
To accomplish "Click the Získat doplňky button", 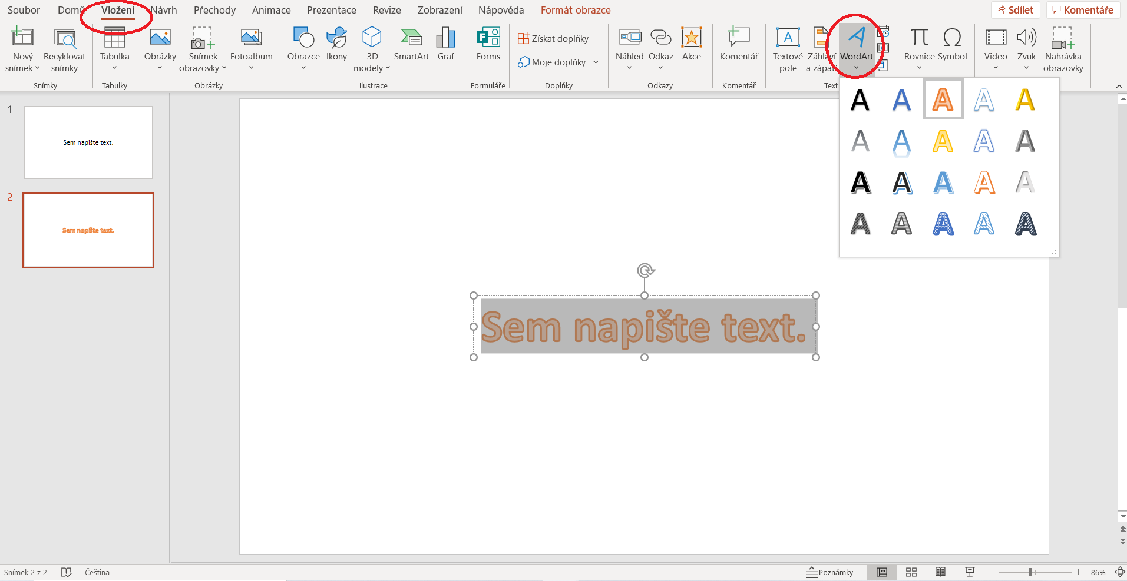I will point(553,38).
